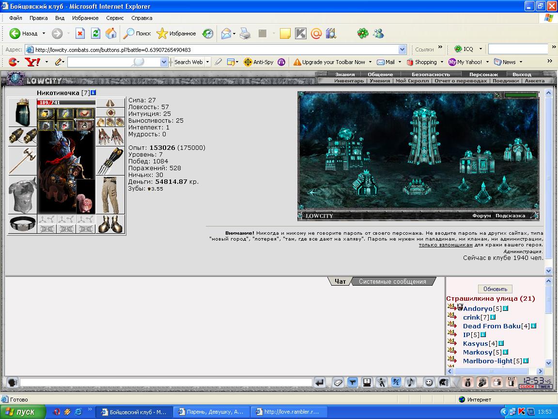Click the smiley emoticons icon
This screenshot has width=558, height=419.
point(429,382)
